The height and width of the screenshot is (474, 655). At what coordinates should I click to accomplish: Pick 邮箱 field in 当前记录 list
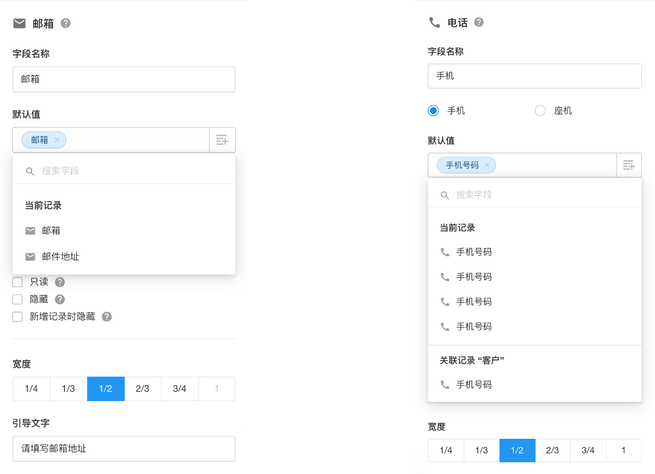point(51,230)
